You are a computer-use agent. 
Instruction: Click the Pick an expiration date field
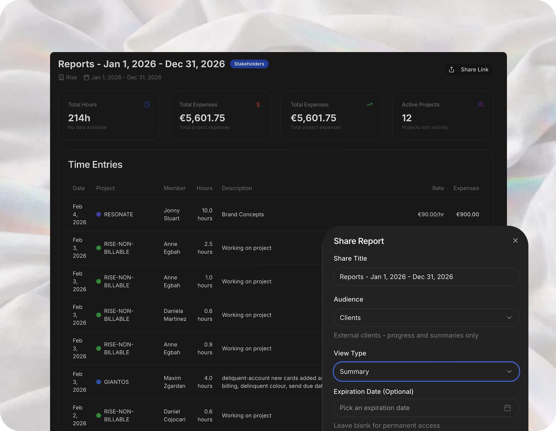tap(426, 408)
